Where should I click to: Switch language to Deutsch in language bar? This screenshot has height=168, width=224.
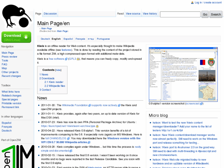45,39
